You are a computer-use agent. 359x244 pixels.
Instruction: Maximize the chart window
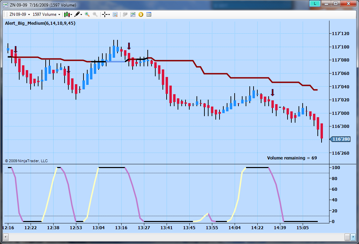pyautogui.click(x=335, y=3)
